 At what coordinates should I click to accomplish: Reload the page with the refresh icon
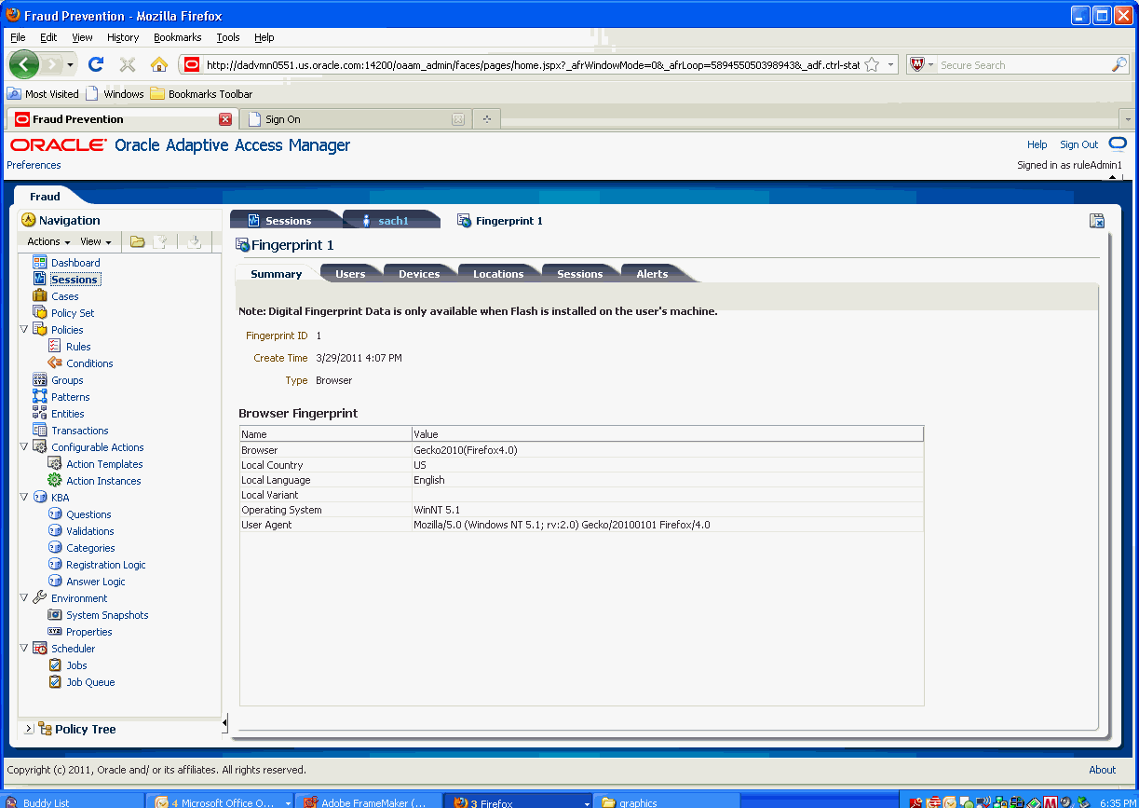tap(96, 65)
